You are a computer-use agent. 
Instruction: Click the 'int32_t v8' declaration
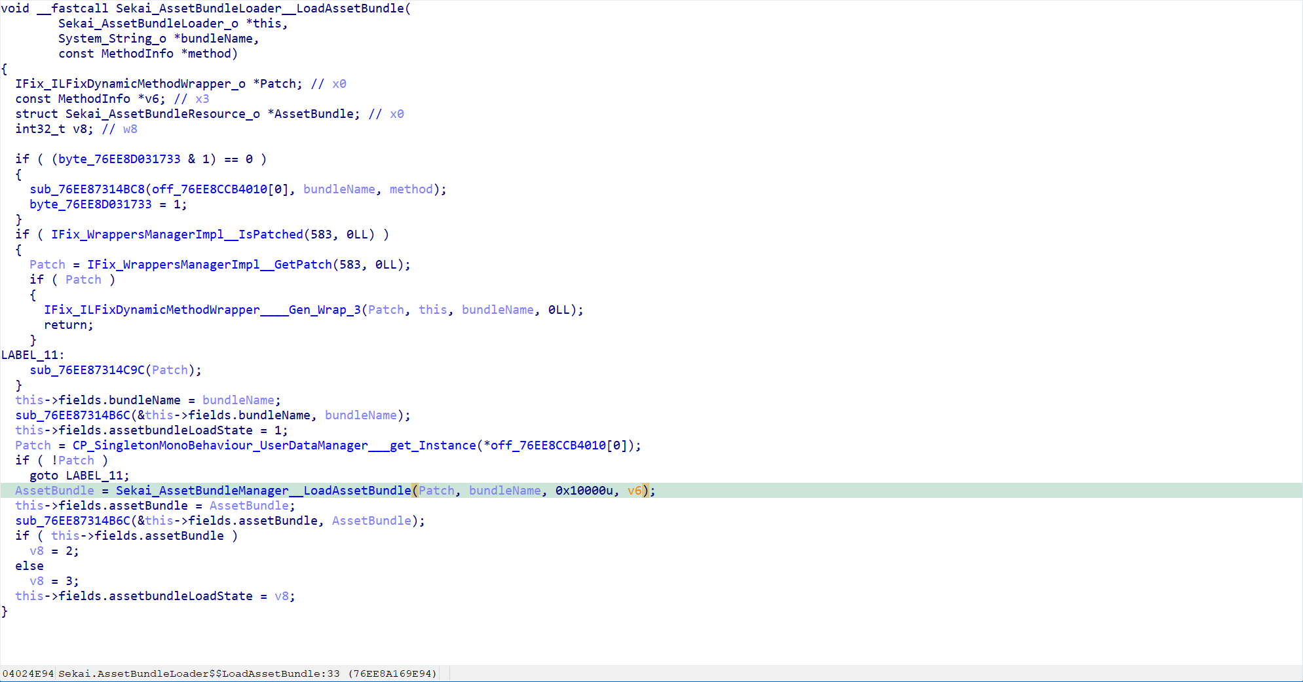click(x=54, y=129)
